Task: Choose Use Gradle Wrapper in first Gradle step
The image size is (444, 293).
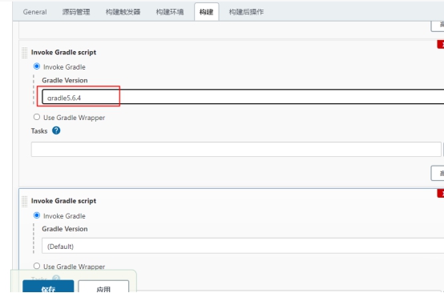Action: [x=37, y=117]
